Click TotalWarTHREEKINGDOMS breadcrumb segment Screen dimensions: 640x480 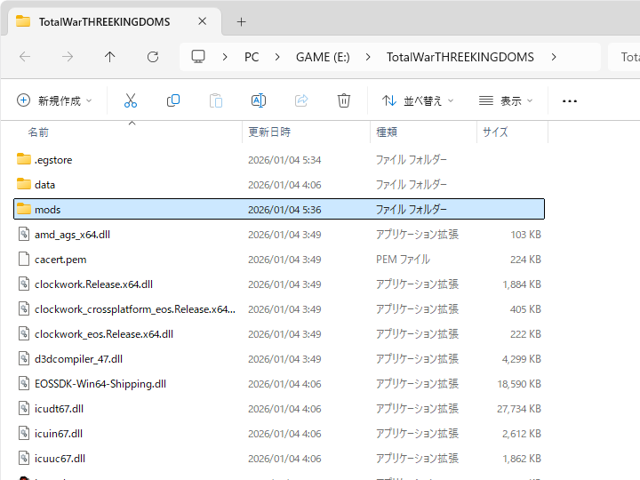click(460, 57)
